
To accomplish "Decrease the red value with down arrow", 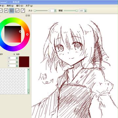I will (x=17, y=59).
